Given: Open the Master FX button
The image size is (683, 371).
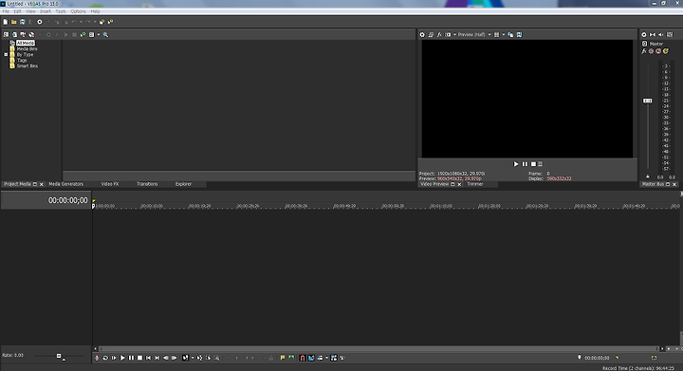Looking at the screenshot, I should click(x=644, y=51).
